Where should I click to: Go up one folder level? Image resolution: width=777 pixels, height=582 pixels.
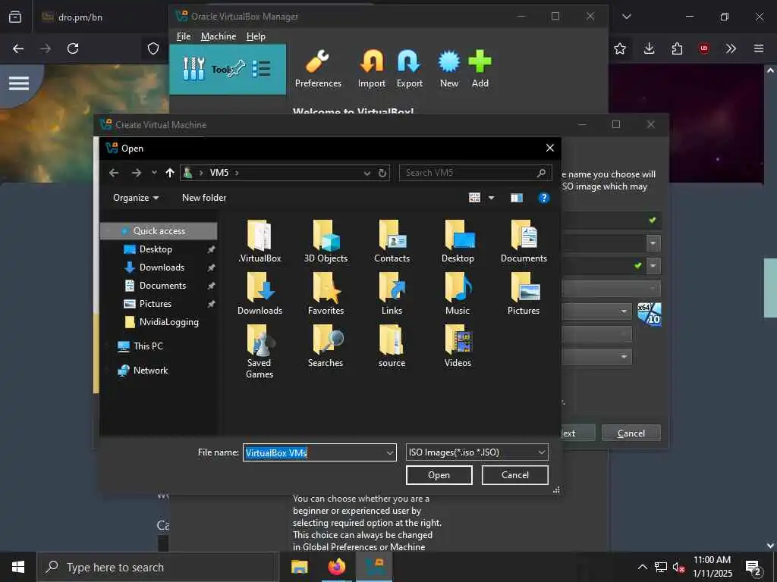[170, 173]
